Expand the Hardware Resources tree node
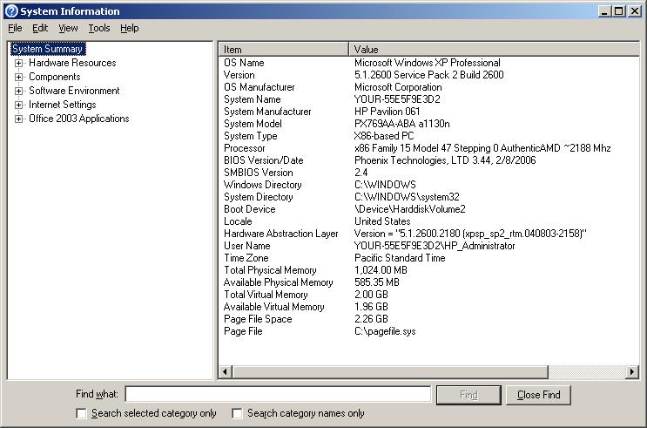Screen dimensions: 647x428 point(18,63)
